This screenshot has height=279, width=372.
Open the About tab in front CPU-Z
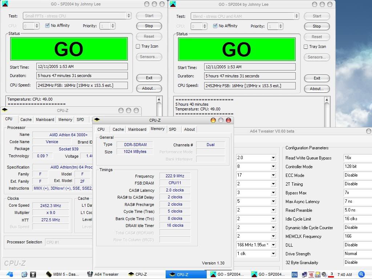189,129
